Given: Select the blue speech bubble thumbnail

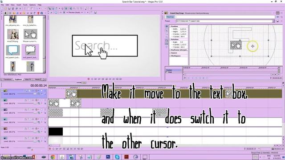Looking at the screenshot, I should (x=13, y=50).
